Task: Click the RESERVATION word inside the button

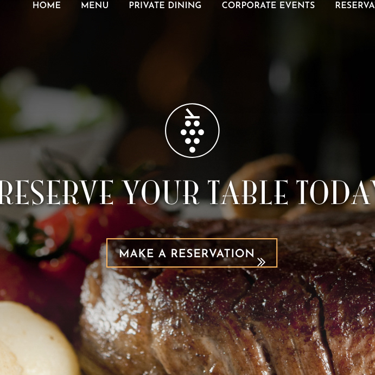Action: [x=212, y=253]
